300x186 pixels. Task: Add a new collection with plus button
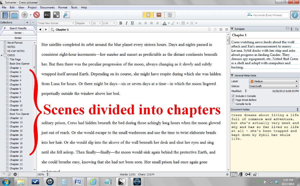click(27, 22)
